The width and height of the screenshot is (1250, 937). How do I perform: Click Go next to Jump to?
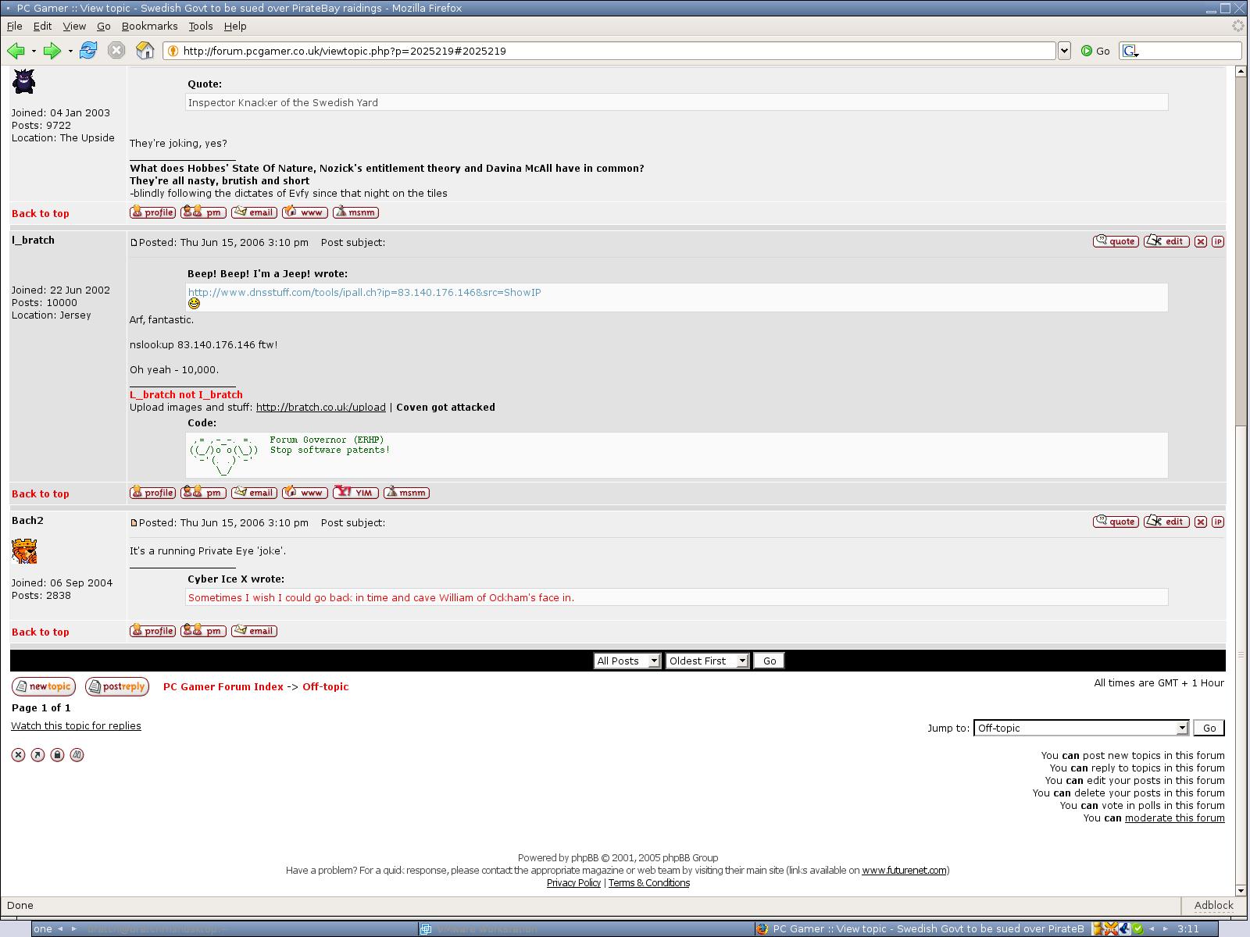[1209, 728]
